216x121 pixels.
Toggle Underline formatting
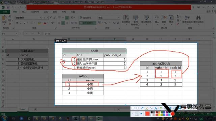coord(25,23)
